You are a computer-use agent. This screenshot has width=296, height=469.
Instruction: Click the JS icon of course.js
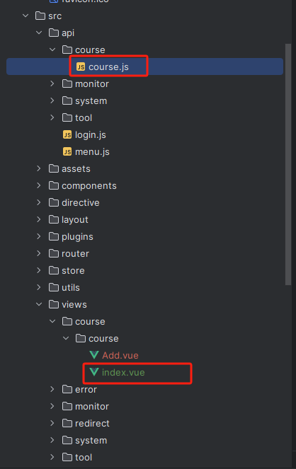(x=81, y=66)
